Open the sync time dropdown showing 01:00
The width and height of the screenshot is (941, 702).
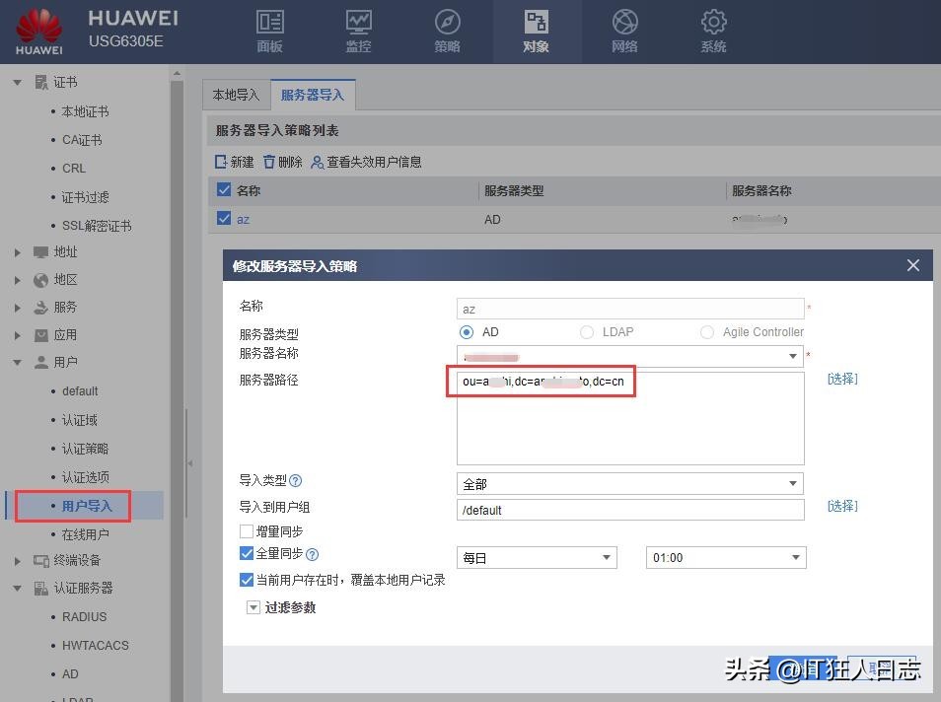pos(725,557)
